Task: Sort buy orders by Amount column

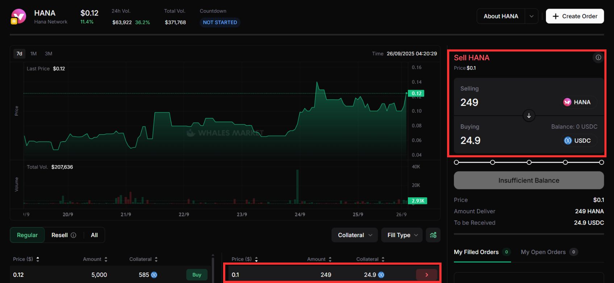Action: [x=106, y=259]
